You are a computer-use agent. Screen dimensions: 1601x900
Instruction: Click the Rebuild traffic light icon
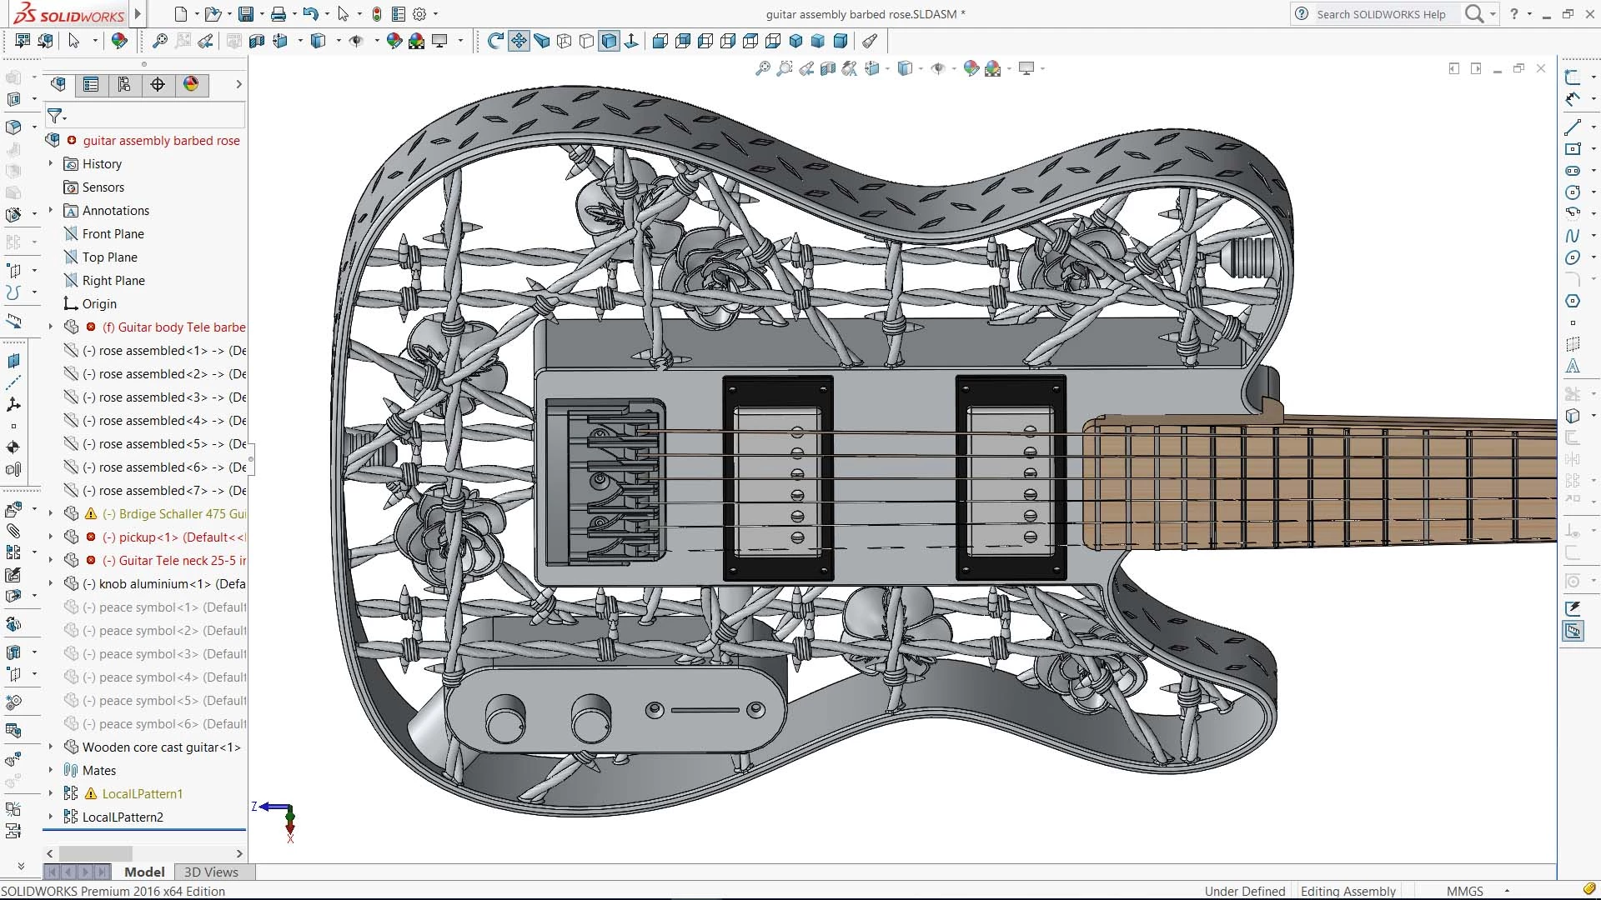[377, 14]
